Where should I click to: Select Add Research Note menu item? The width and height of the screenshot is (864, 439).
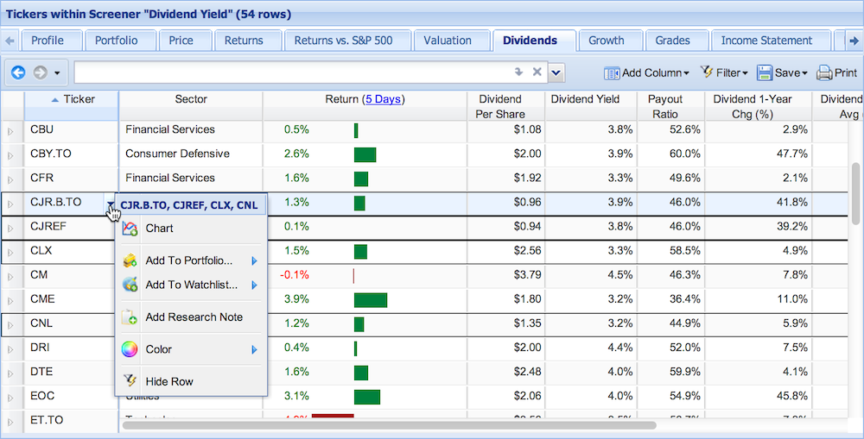click(191, 317)
